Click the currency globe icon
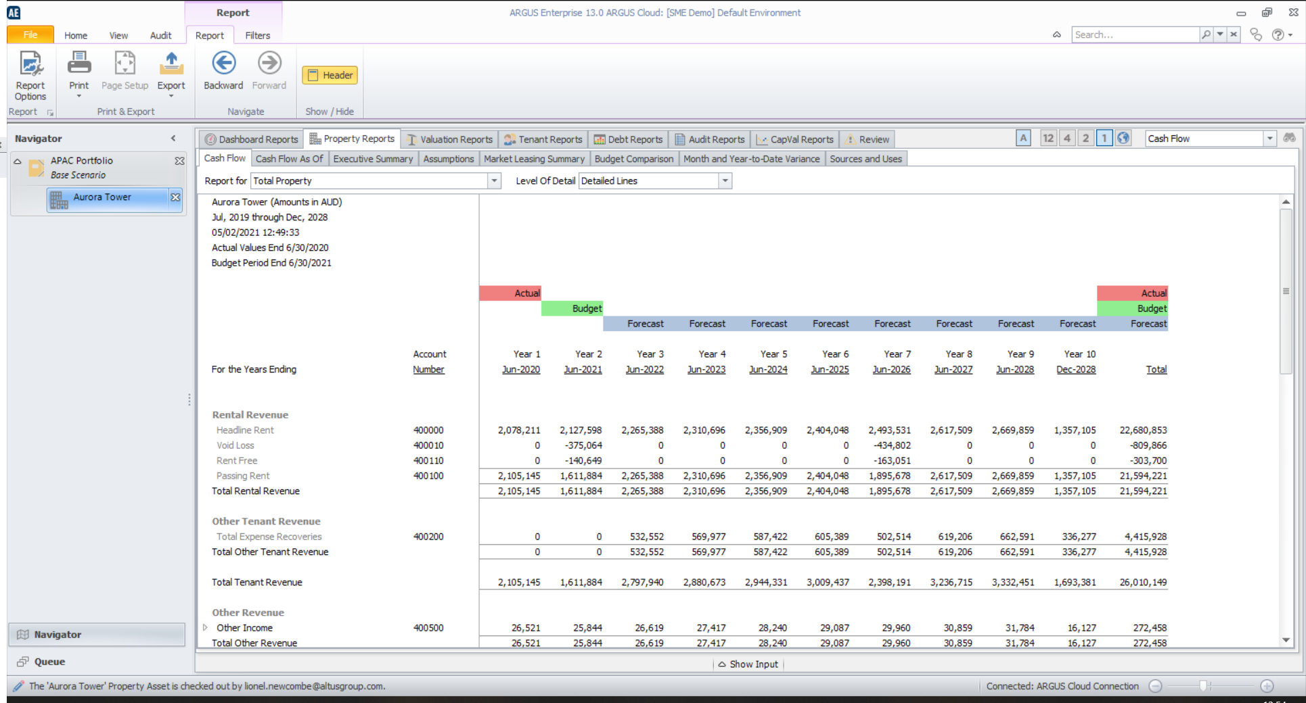Image resolution: width=1306 pixels, height=703 pixels. click(1123, 138)
